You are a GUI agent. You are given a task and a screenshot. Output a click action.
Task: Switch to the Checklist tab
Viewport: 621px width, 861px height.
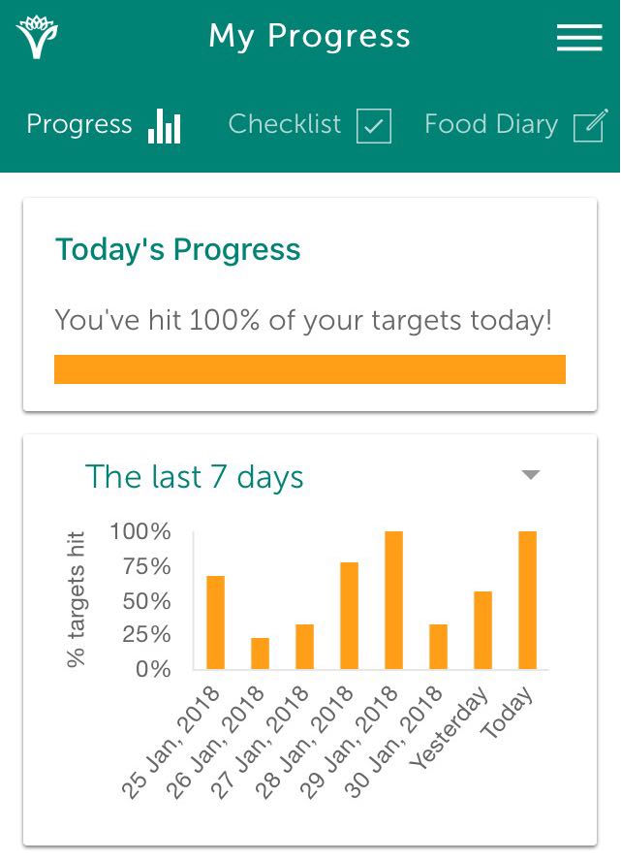[x=309, y=125]
